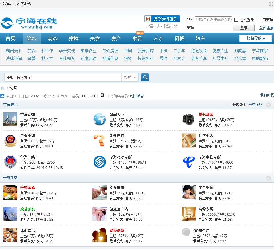Viewport: 274px width, 249px height.
Task: Click the 找回密码 link
Action: [x=266, y=20]
